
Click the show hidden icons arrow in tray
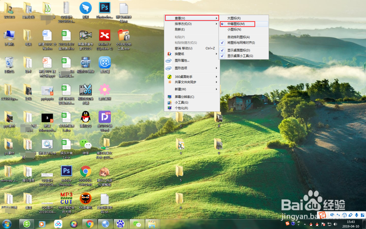click(x=305, y=224)
